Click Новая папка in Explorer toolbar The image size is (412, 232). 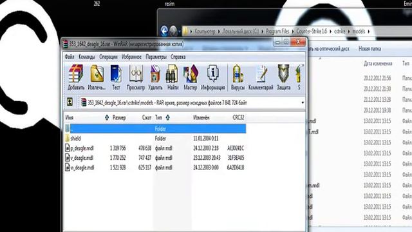tap(370, 49)
